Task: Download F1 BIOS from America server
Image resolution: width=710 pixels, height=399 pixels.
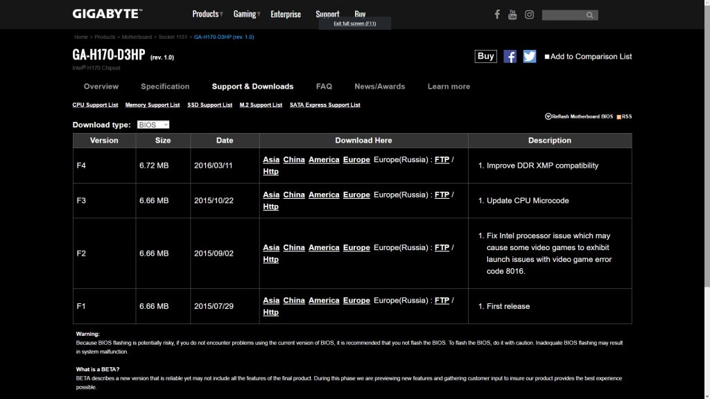Action: pos(324,301)
